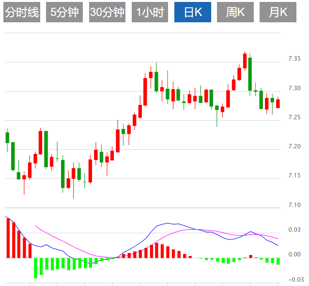Image resolution: width=309 pixels, height=286 pixels.
Task: Open the 1小时 chart tab
Action: 150,12
